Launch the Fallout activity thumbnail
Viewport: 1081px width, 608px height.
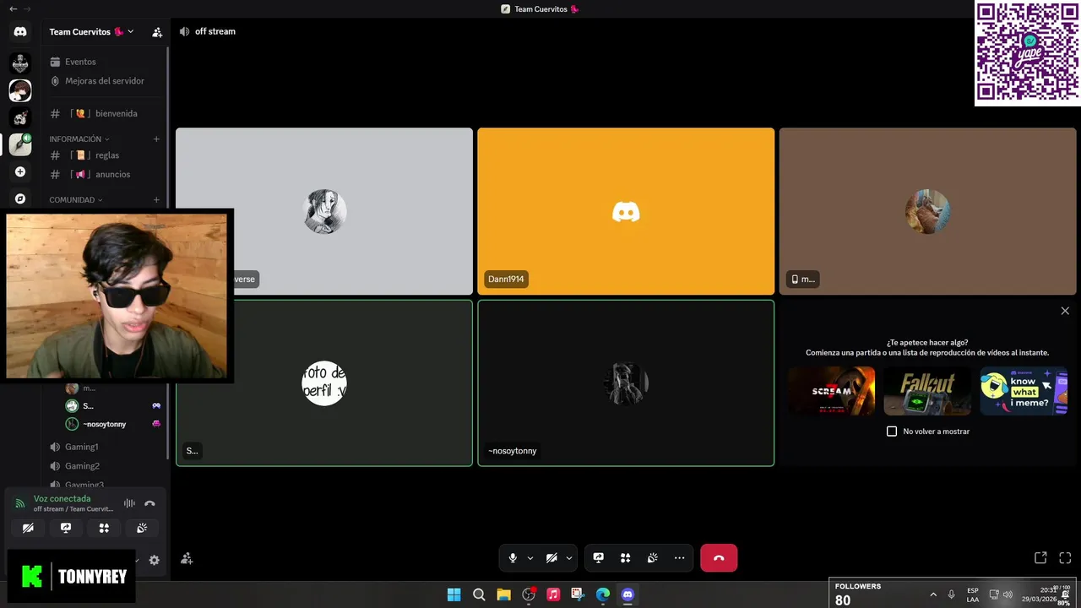[927, 391]
